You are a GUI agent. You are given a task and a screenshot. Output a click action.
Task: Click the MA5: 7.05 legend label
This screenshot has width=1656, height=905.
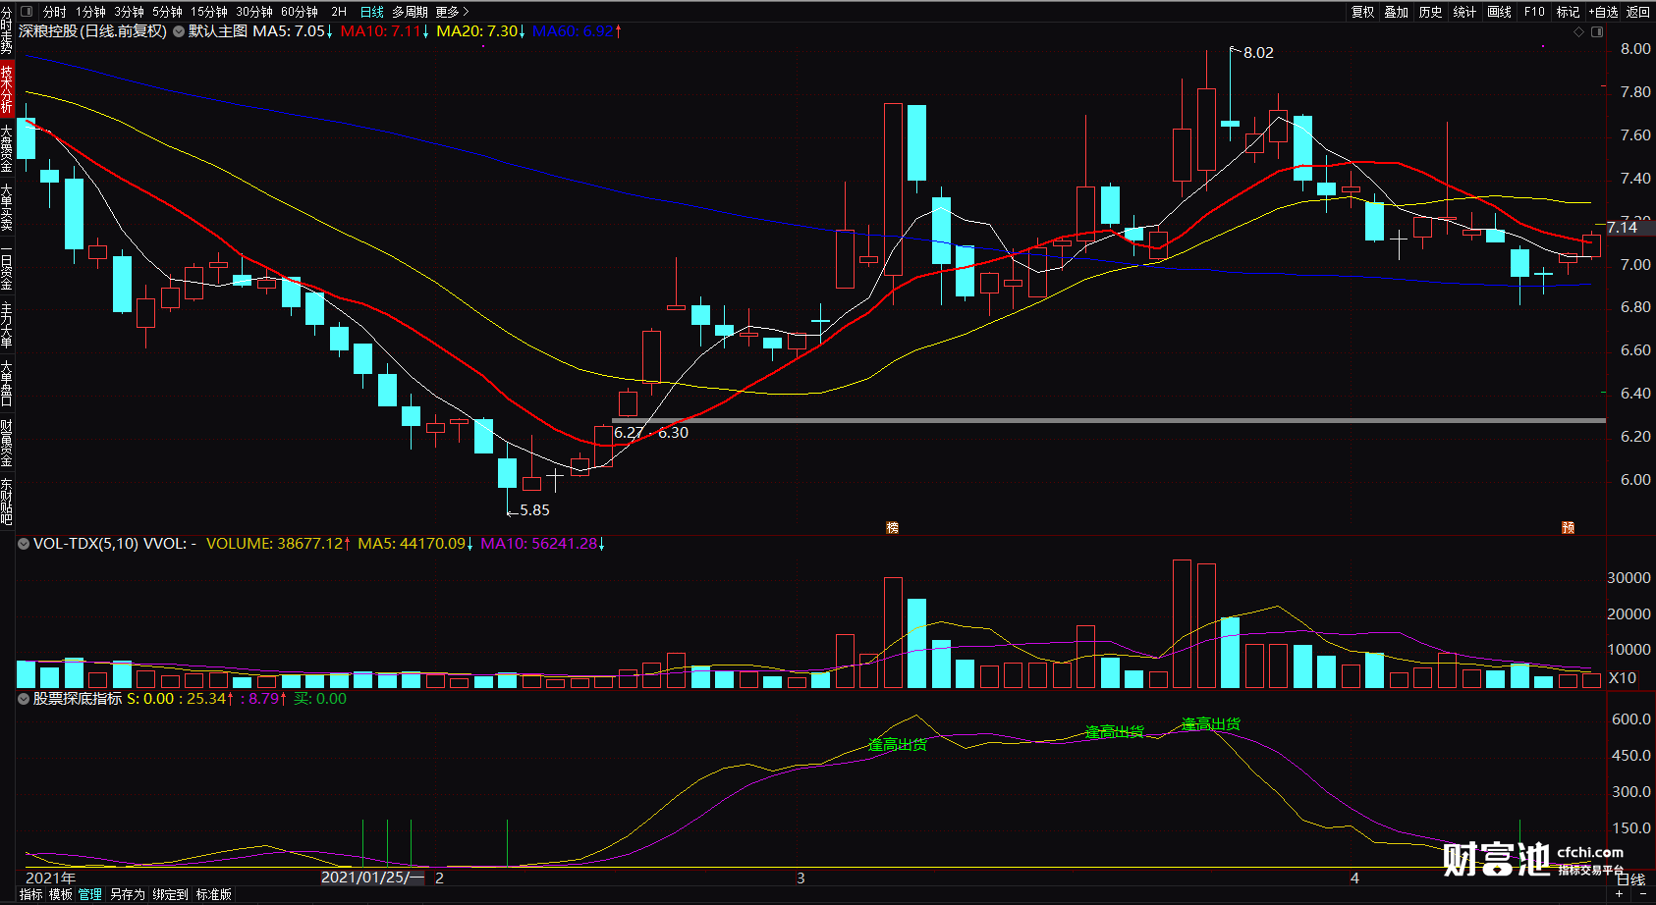click(293, 31)
